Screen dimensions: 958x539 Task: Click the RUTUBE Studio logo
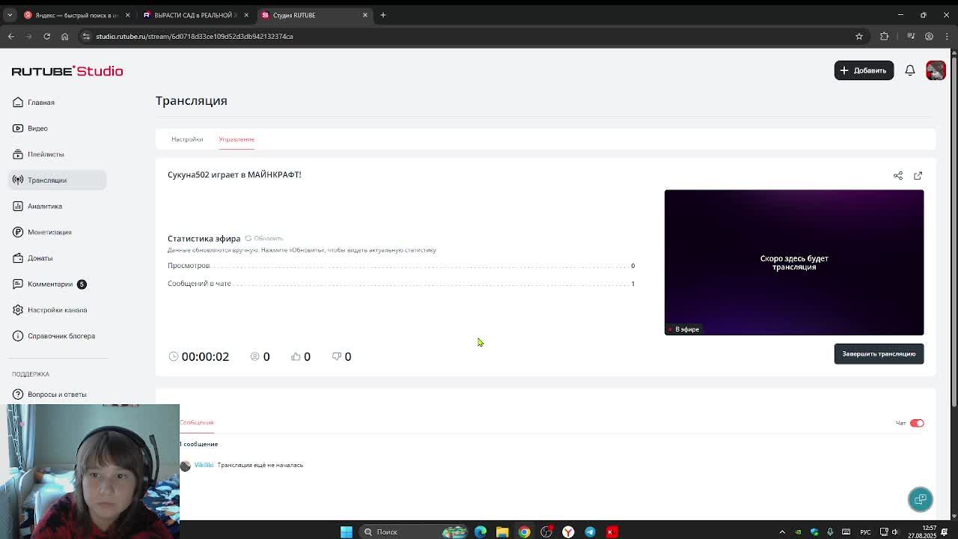coord(67,71)
